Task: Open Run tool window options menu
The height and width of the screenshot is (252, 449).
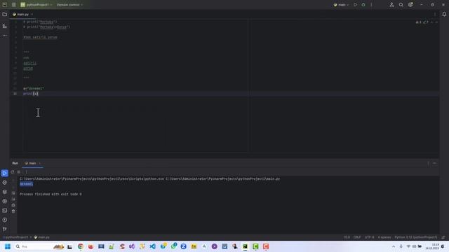Action: pos(428,163)
